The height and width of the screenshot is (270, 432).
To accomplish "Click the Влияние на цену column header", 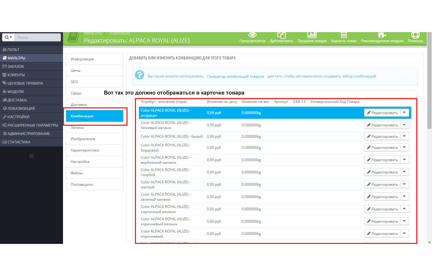I will [x=222, y=102].
